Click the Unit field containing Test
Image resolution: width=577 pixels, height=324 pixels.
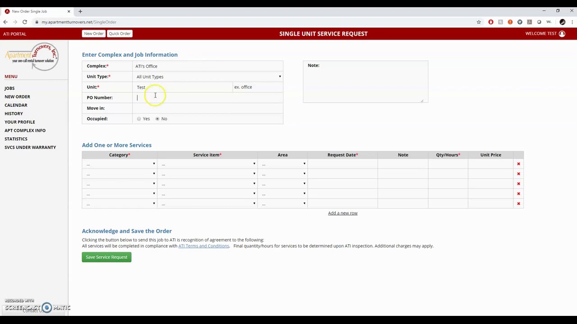coord(183,87)
